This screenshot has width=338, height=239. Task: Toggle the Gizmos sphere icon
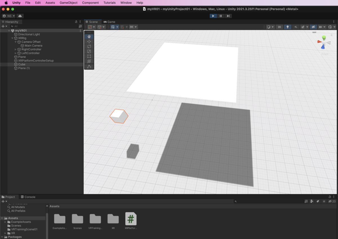coord(330,27)
